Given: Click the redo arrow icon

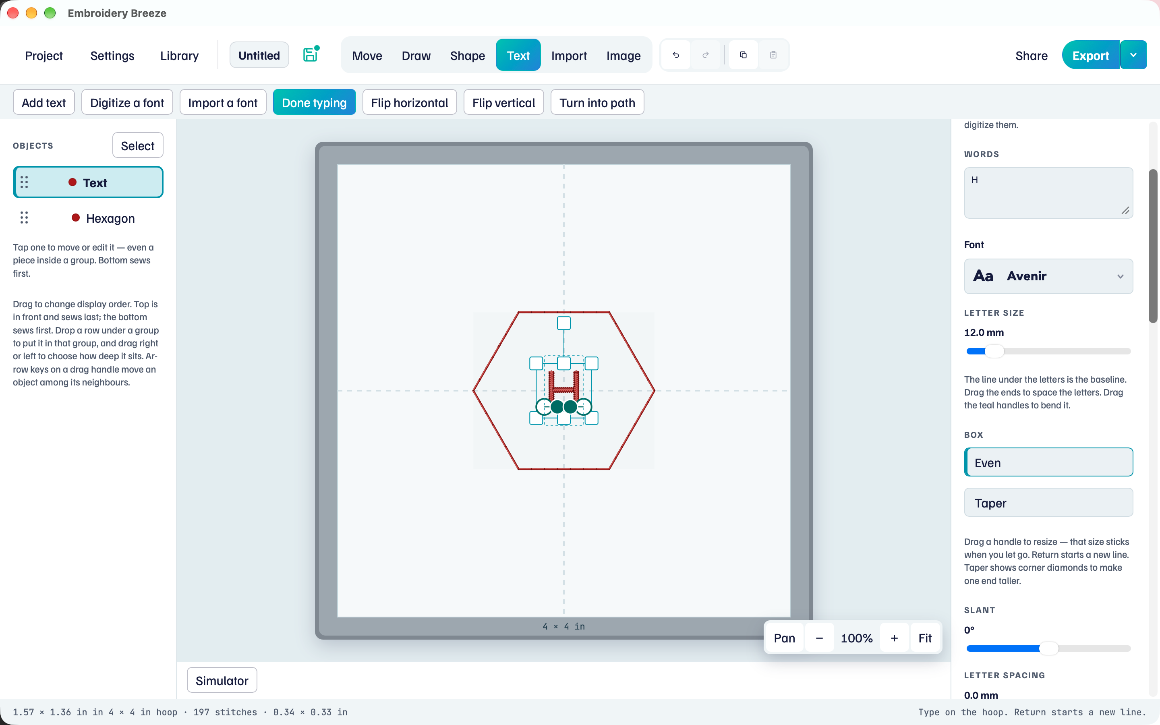Looking at the screenshot, I should 706,55.
